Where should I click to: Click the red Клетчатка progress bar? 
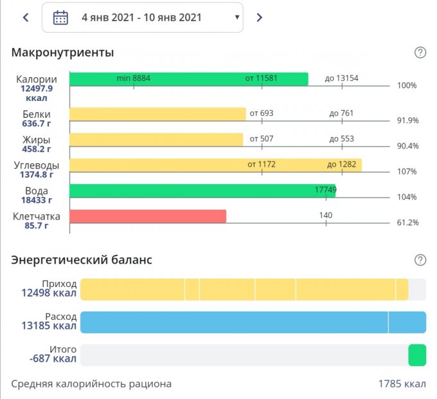pyautogui.click(x=148, y=216)
